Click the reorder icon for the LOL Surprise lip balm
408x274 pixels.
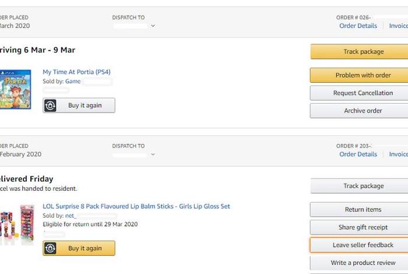click(51, 248)
